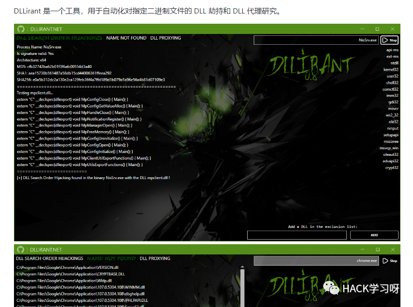Open DLL SEARCH ORDER HIJACKINGS tab in second window
Image resolution: width=413 pixels, height=307 pixels.
[x=49, y=258]
